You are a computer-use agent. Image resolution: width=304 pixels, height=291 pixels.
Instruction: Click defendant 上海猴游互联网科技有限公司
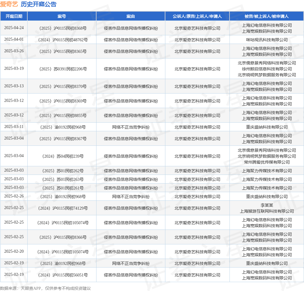pyautogui.click(x=267, y=211)
